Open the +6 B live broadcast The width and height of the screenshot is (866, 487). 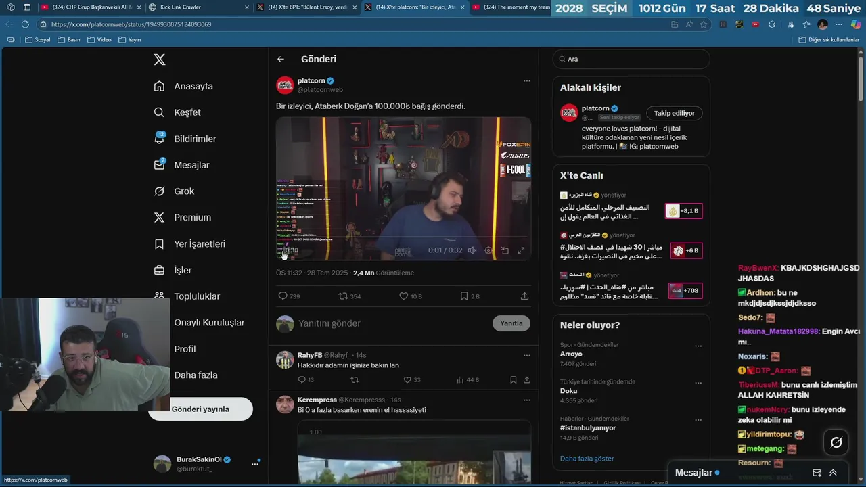pyautogui.click(x=686, y=250)
